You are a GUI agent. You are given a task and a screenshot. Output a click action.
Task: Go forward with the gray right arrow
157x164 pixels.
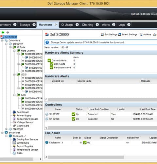coord(8,32)
